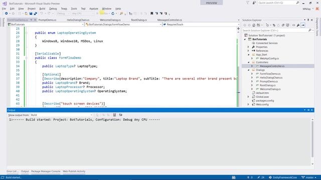Click pending changes pencil in status bar
The image size is (321, 180).
[261, 177]
